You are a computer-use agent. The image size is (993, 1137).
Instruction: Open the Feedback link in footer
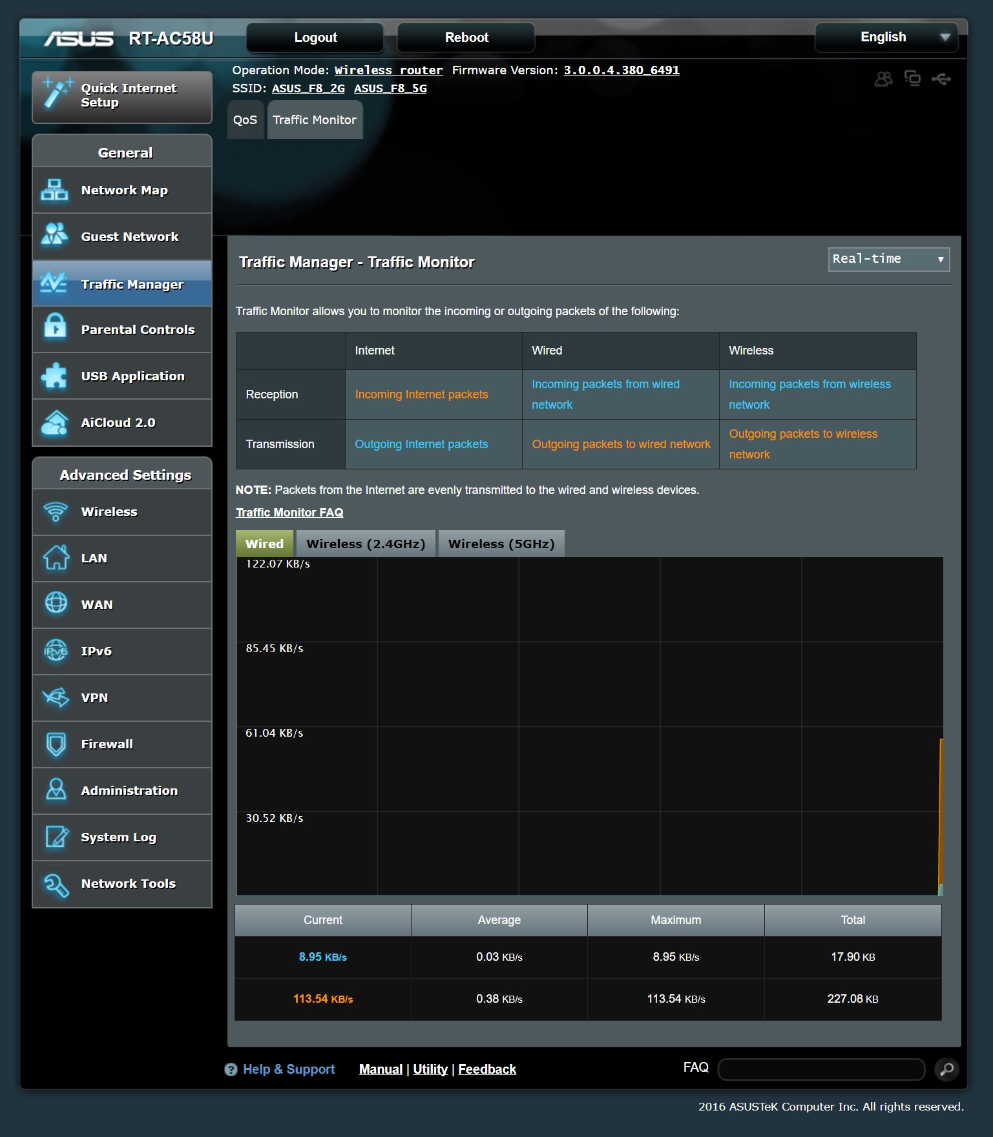(x=487, y=1069)
